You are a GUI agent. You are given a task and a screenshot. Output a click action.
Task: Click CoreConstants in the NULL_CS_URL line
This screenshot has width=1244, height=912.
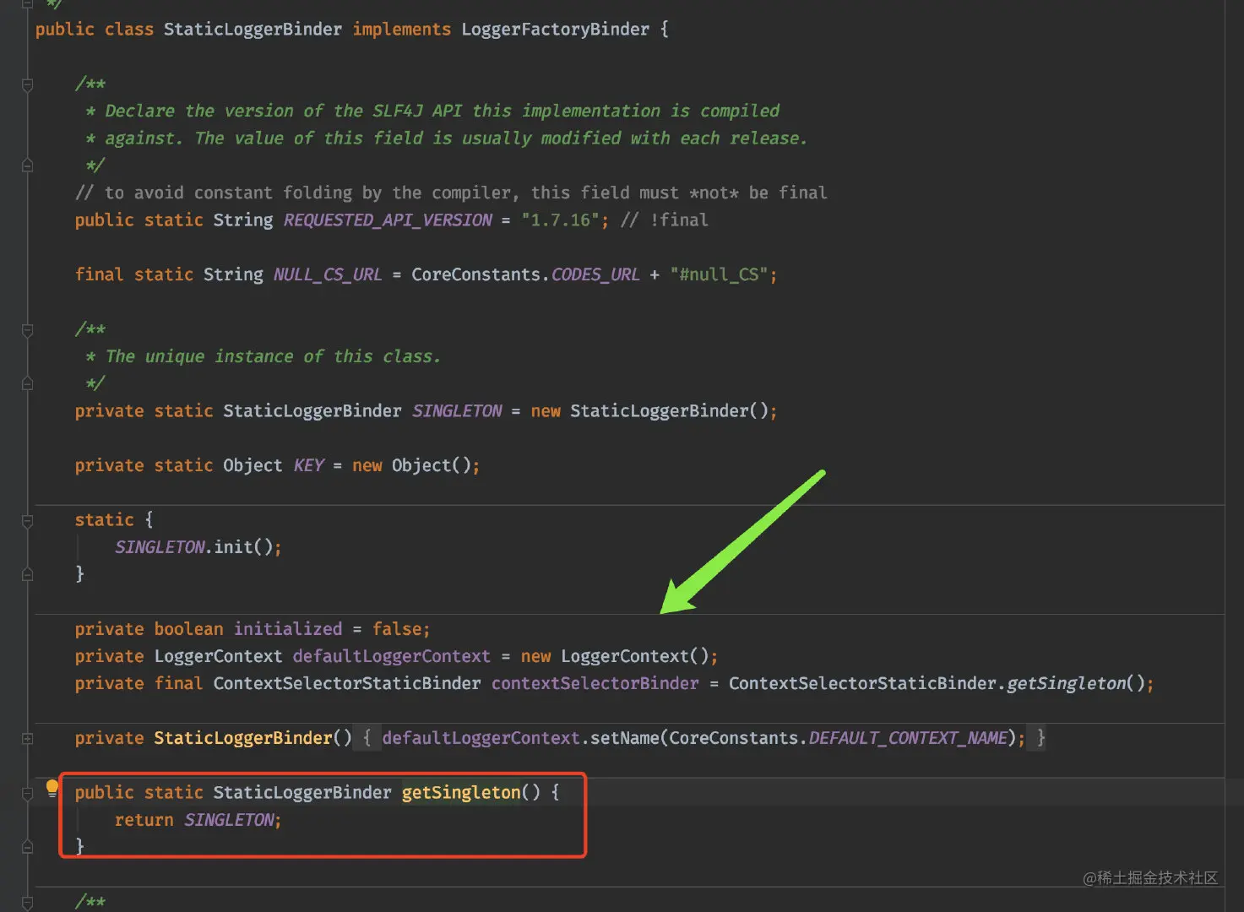coord(475,275)
